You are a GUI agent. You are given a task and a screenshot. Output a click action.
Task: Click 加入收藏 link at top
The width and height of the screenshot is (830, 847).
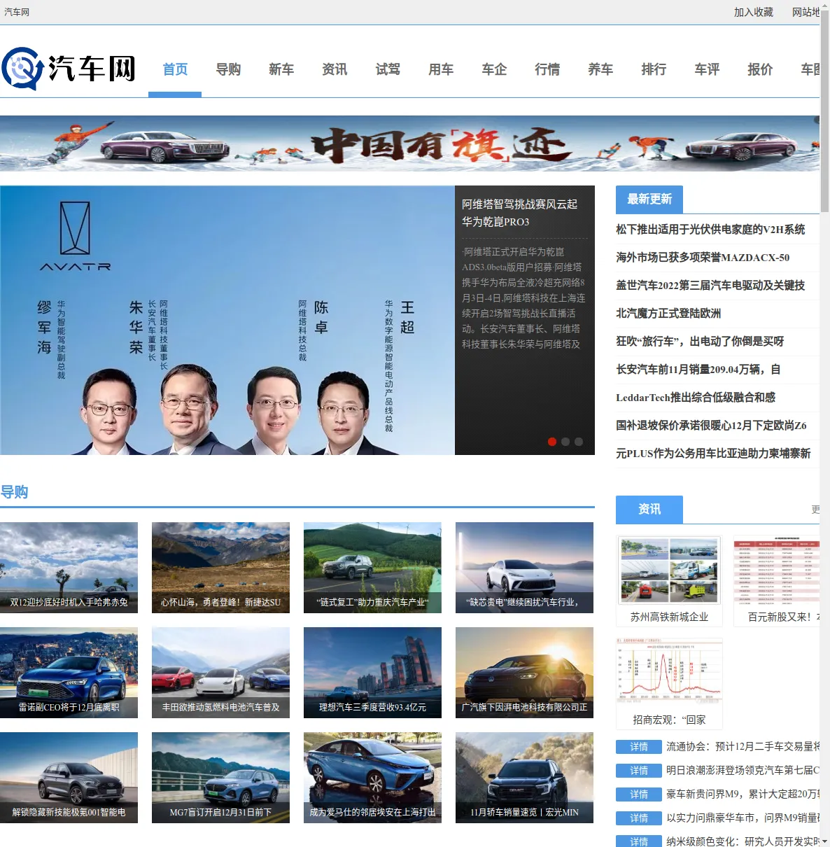click(x=754, y=12)
